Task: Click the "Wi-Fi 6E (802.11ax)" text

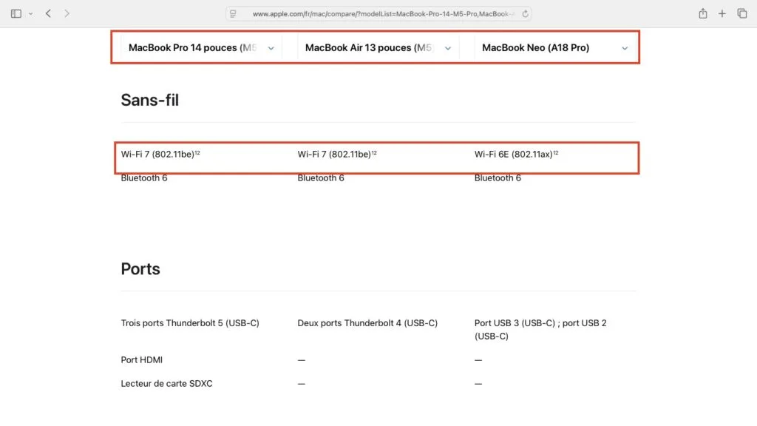Action: [513, 154]
